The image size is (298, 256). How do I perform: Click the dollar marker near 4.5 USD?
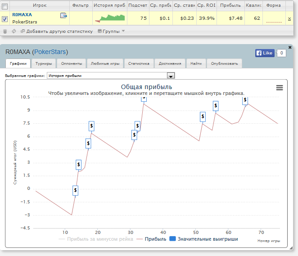[x=88, y=144]
